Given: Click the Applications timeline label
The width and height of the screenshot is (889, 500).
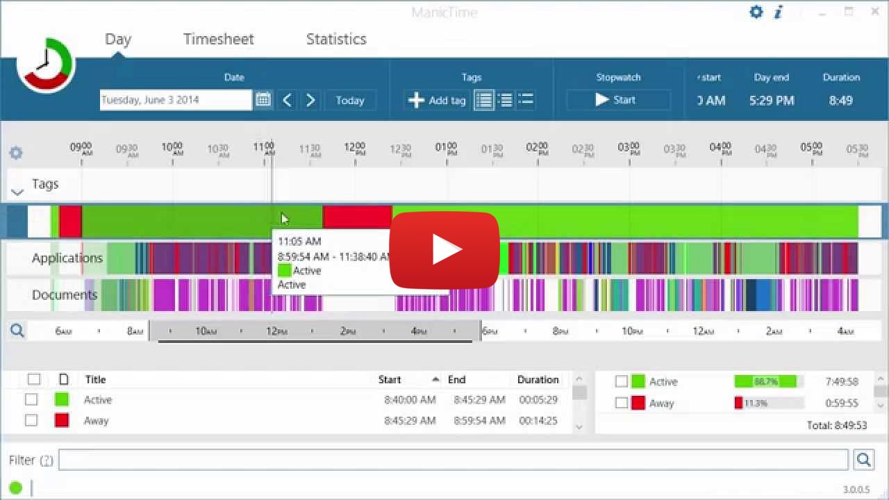Looking at the screenshot, I should (x=67, y=258).
